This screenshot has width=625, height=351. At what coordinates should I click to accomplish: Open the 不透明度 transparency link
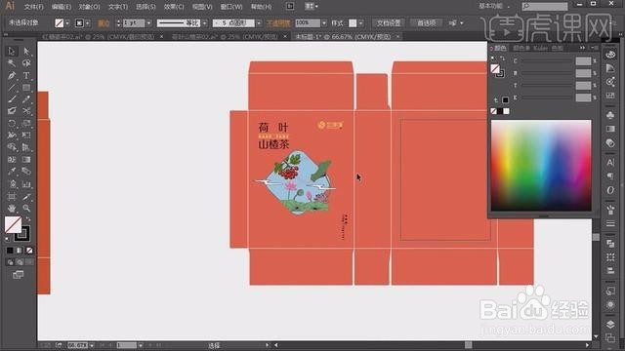click(x=278, y=23)
